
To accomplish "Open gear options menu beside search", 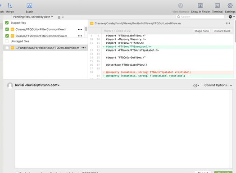I will (231, 17).
